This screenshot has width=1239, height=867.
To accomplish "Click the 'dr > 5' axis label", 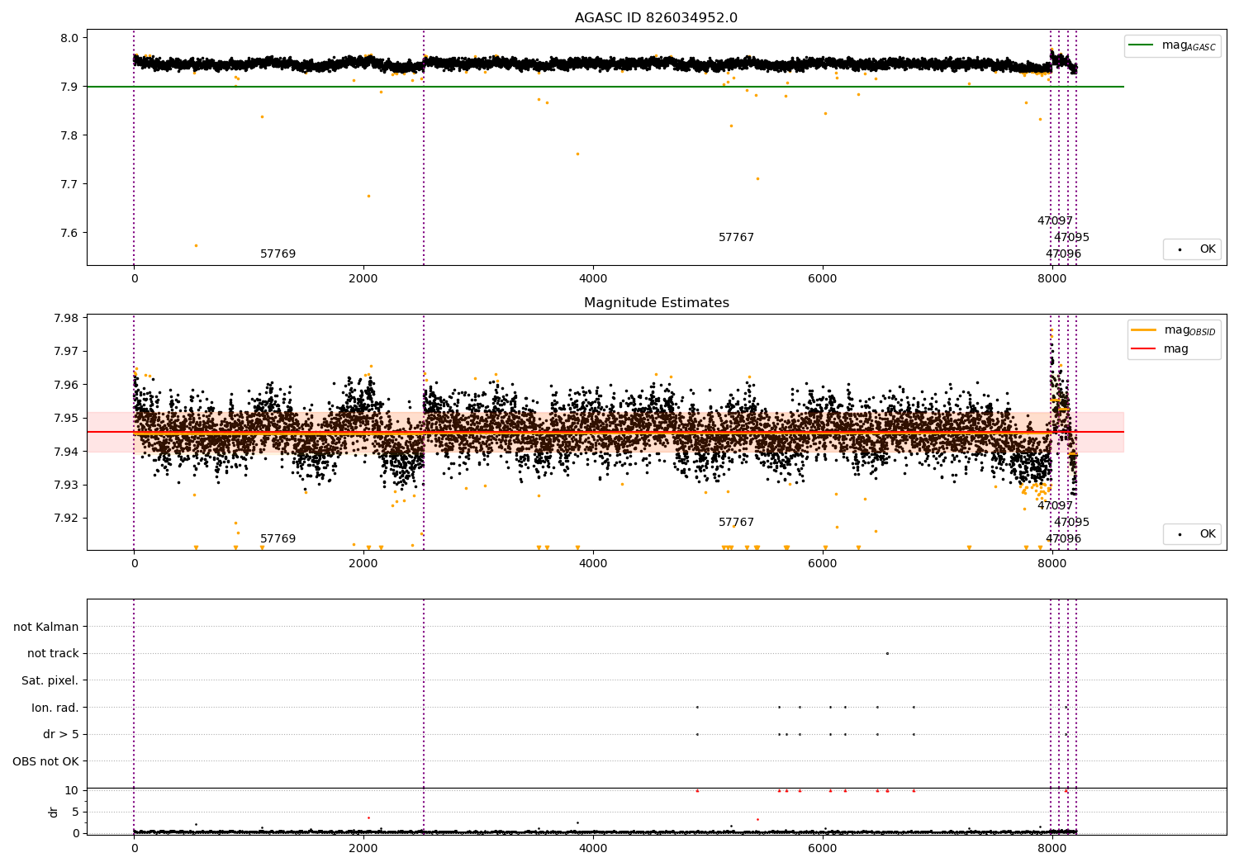I will point(61,734).
